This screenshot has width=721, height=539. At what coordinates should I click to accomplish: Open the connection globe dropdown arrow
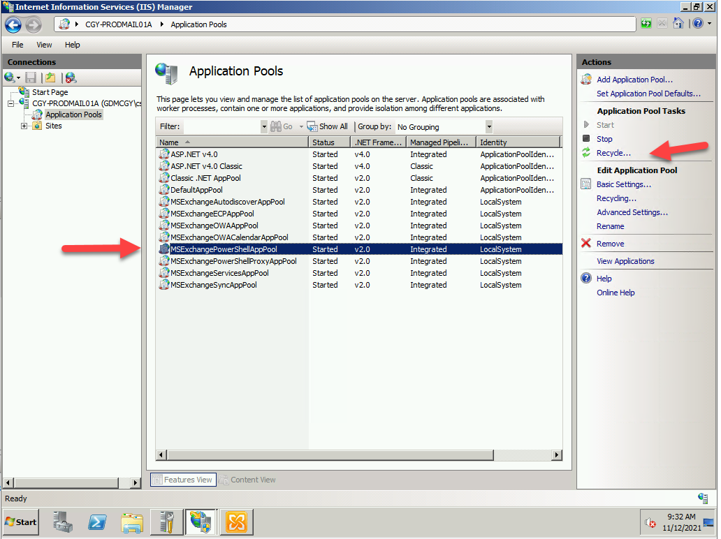(18, 77)
